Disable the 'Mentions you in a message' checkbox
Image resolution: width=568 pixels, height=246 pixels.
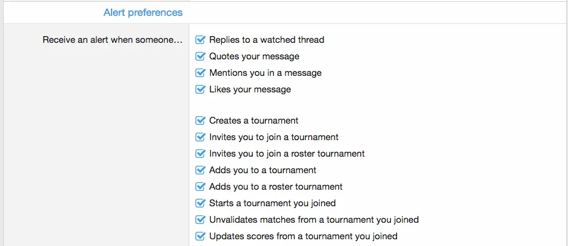200,73
